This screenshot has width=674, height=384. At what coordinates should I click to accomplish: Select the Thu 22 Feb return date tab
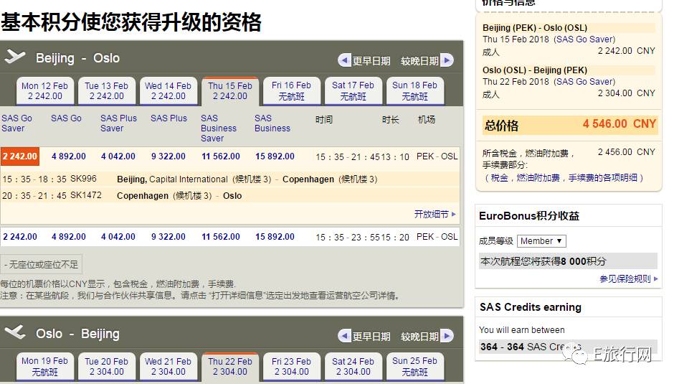click(230, 367)
